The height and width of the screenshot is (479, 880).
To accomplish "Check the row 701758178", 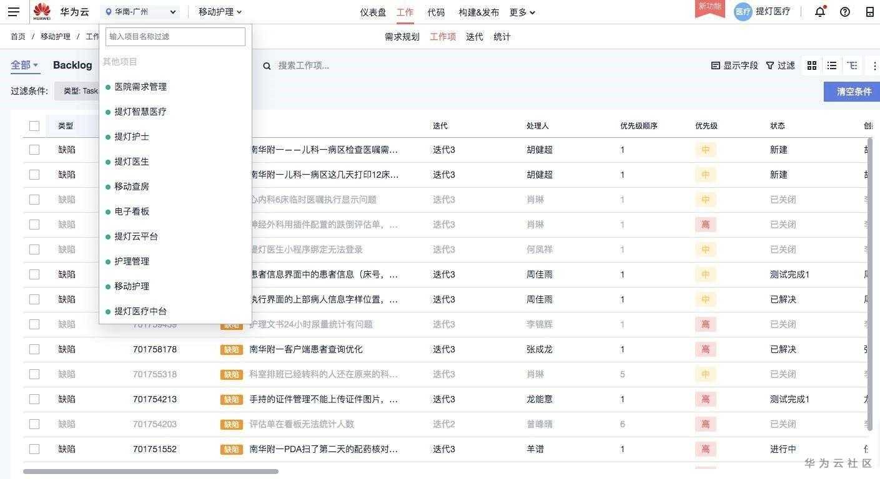I will pyautogui.click(x=34, y=349).
